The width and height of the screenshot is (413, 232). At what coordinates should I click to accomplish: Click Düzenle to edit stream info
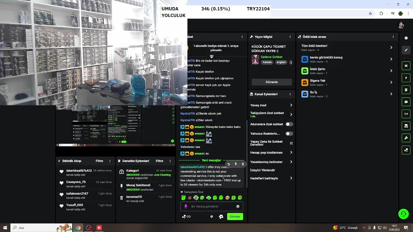272,82
